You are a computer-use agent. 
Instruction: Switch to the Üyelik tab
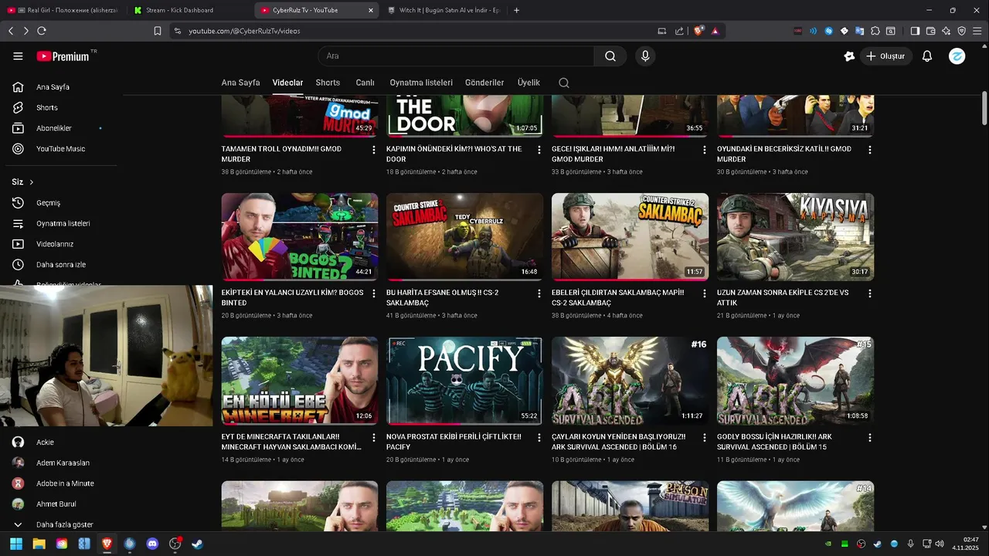tap(528, 83)
